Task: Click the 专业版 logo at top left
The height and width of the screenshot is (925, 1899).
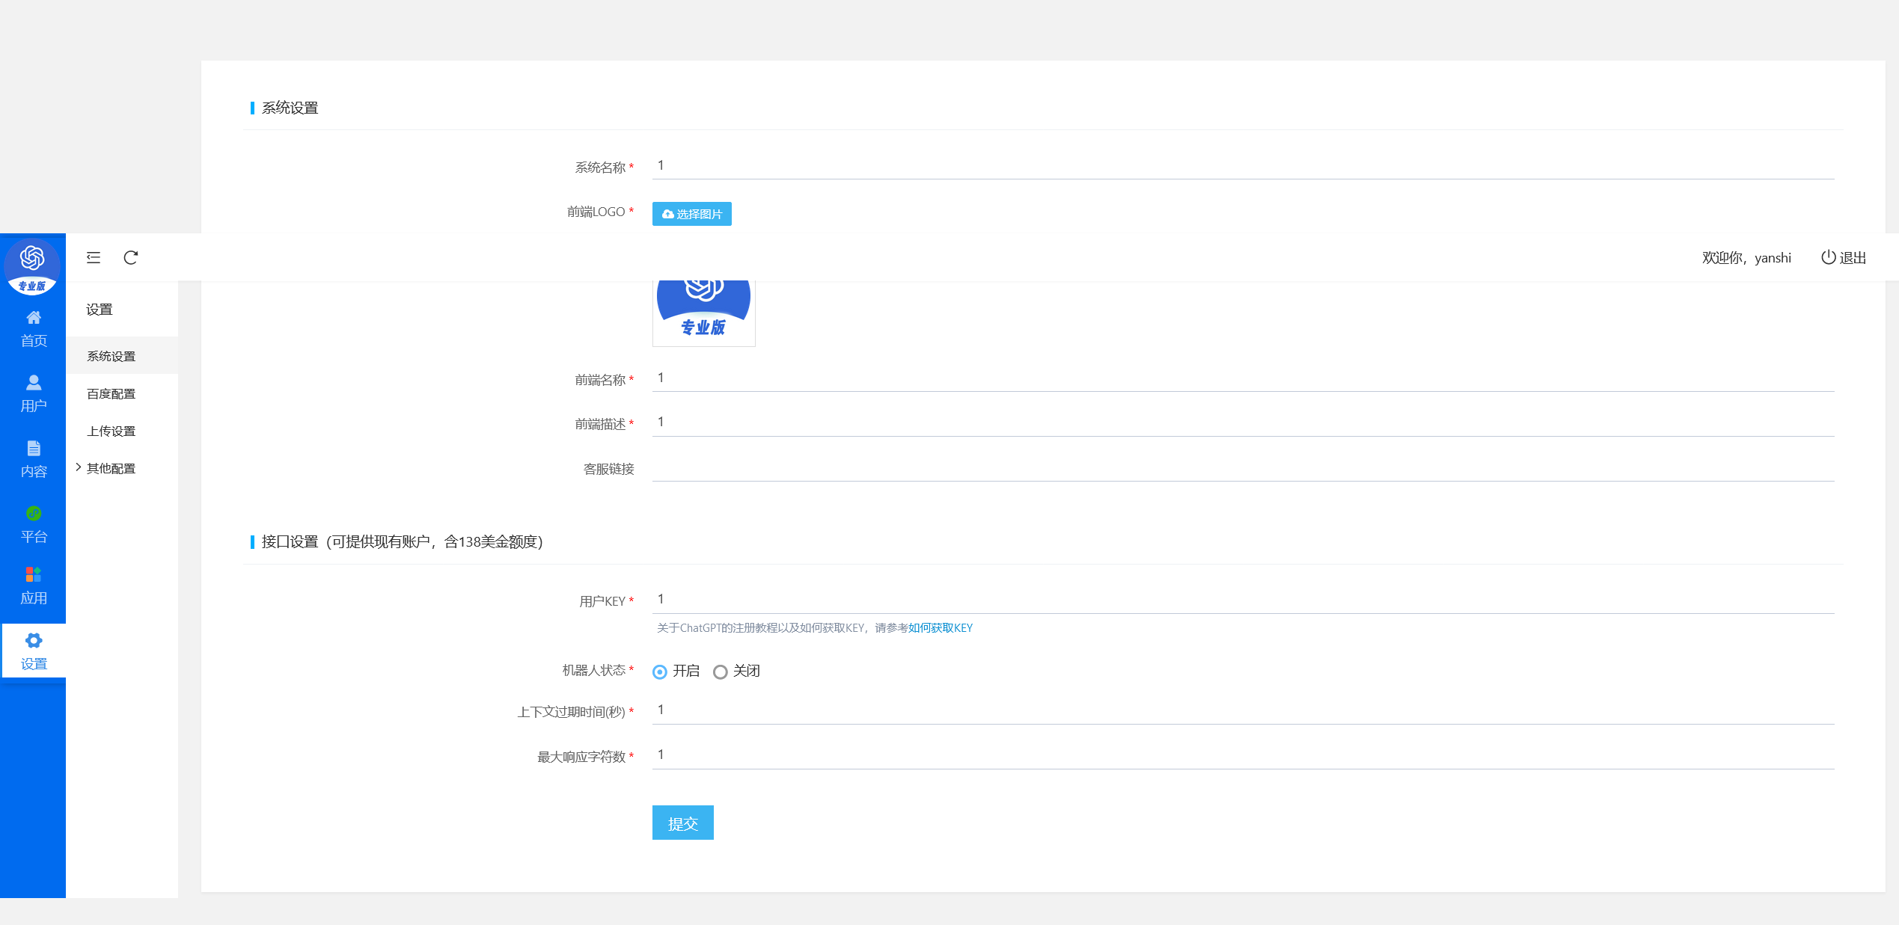Action: (32, 265)
